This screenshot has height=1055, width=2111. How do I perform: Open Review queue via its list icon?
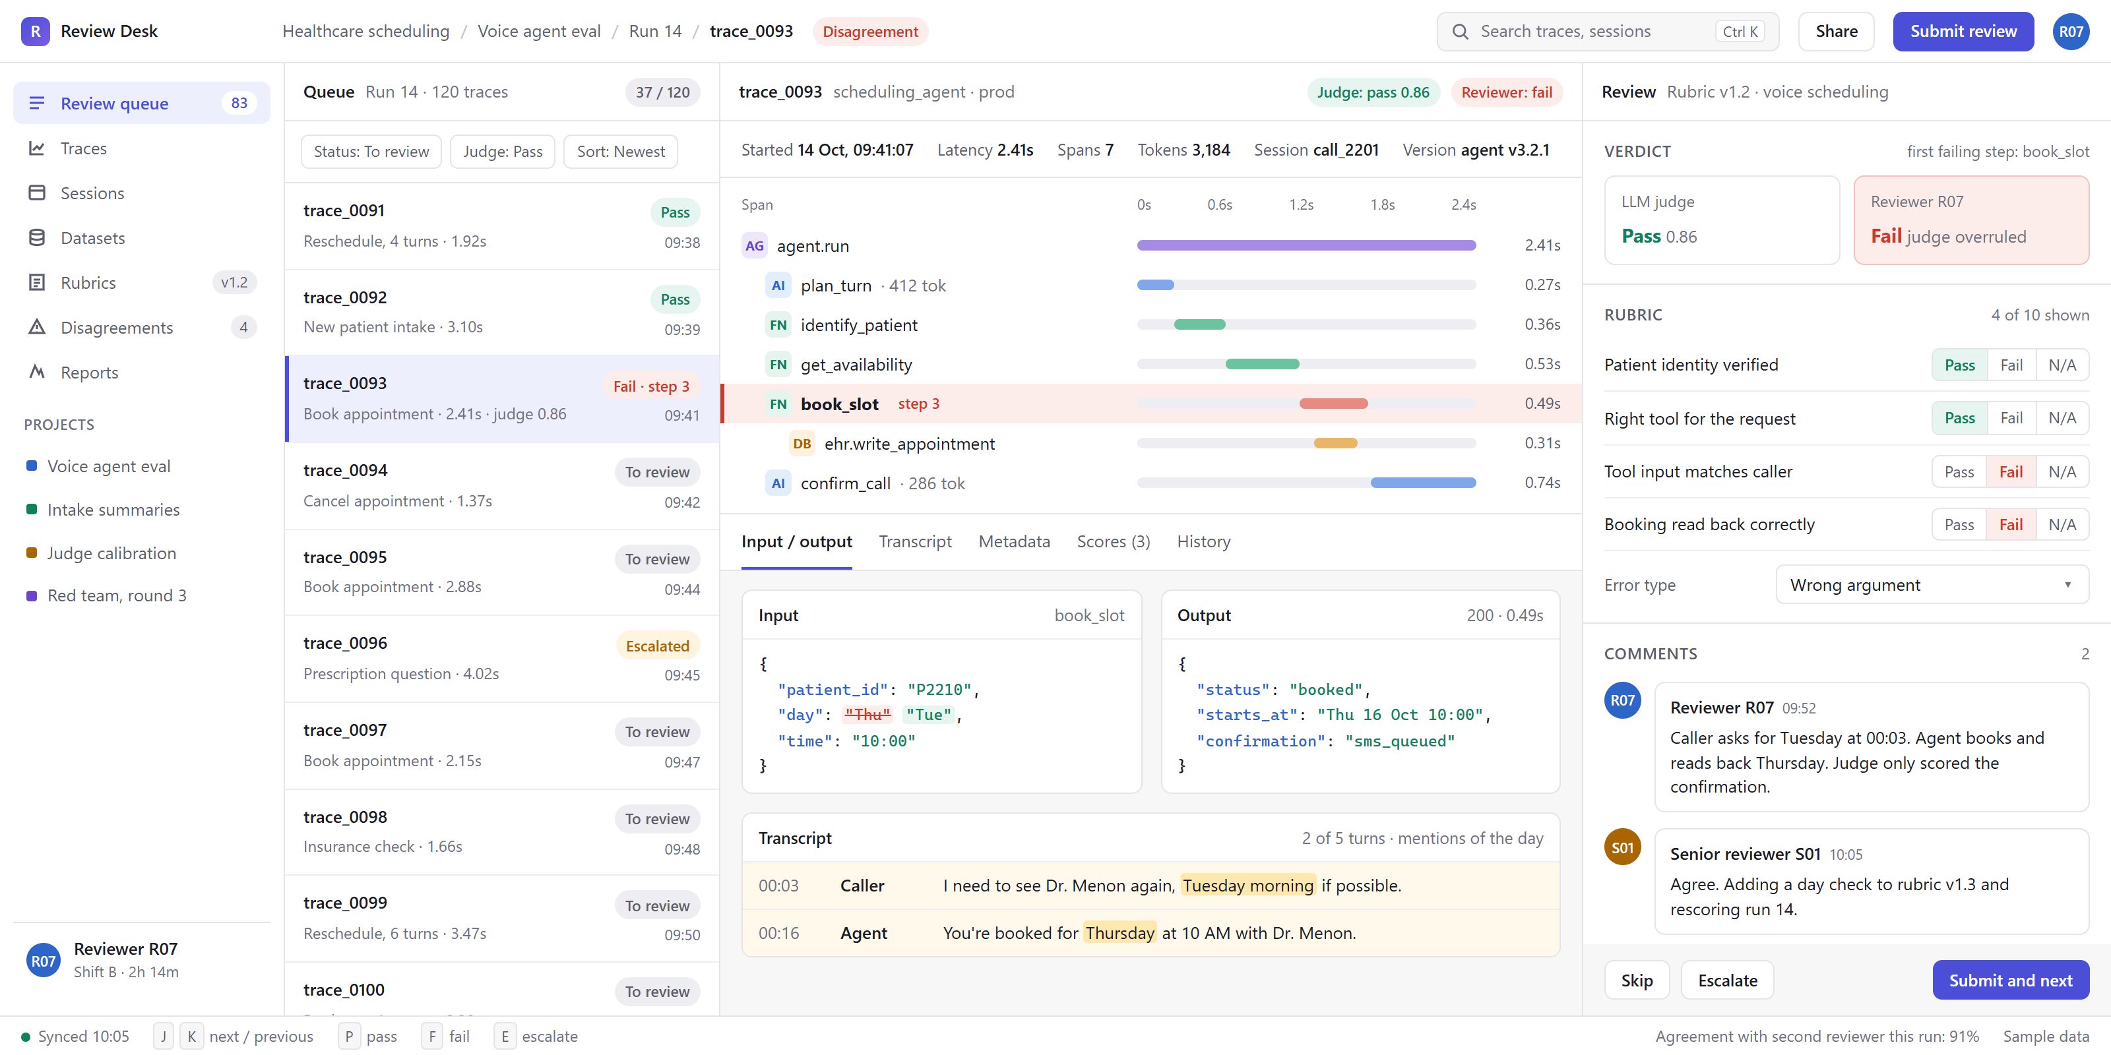(x=36, y=104)
